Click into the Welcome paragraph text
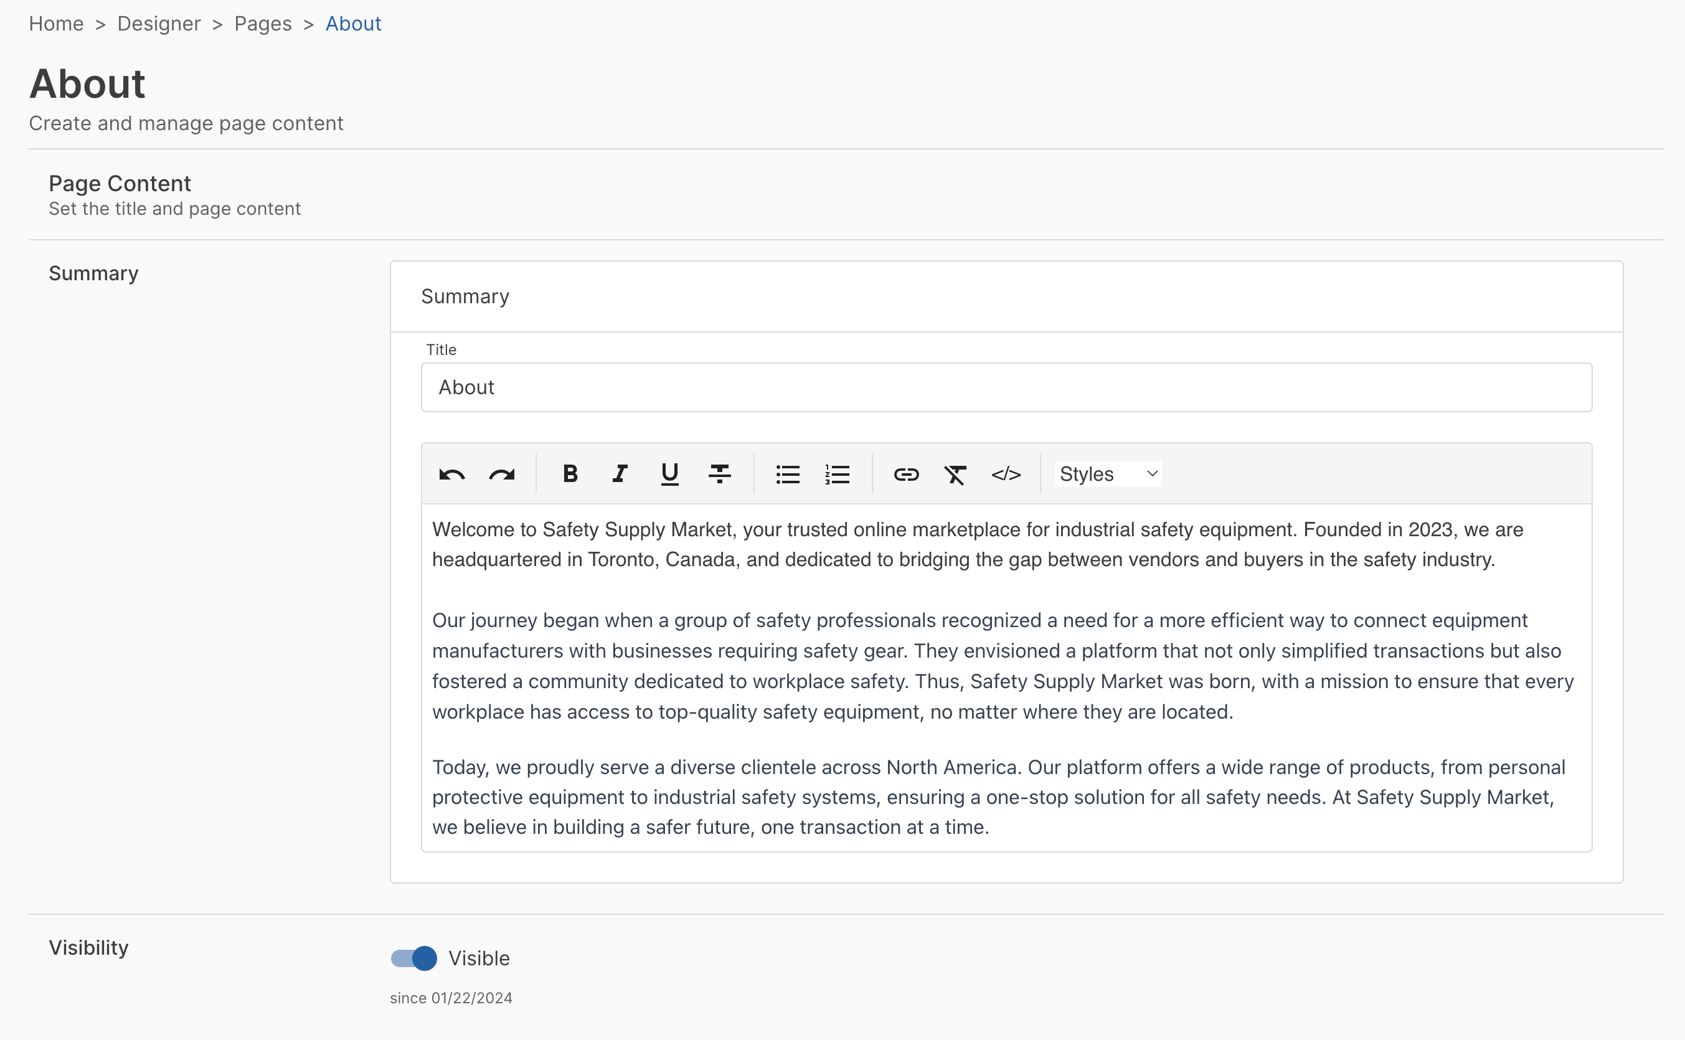The width and height of the screenshot is (1685, 1040). point(963,544)
